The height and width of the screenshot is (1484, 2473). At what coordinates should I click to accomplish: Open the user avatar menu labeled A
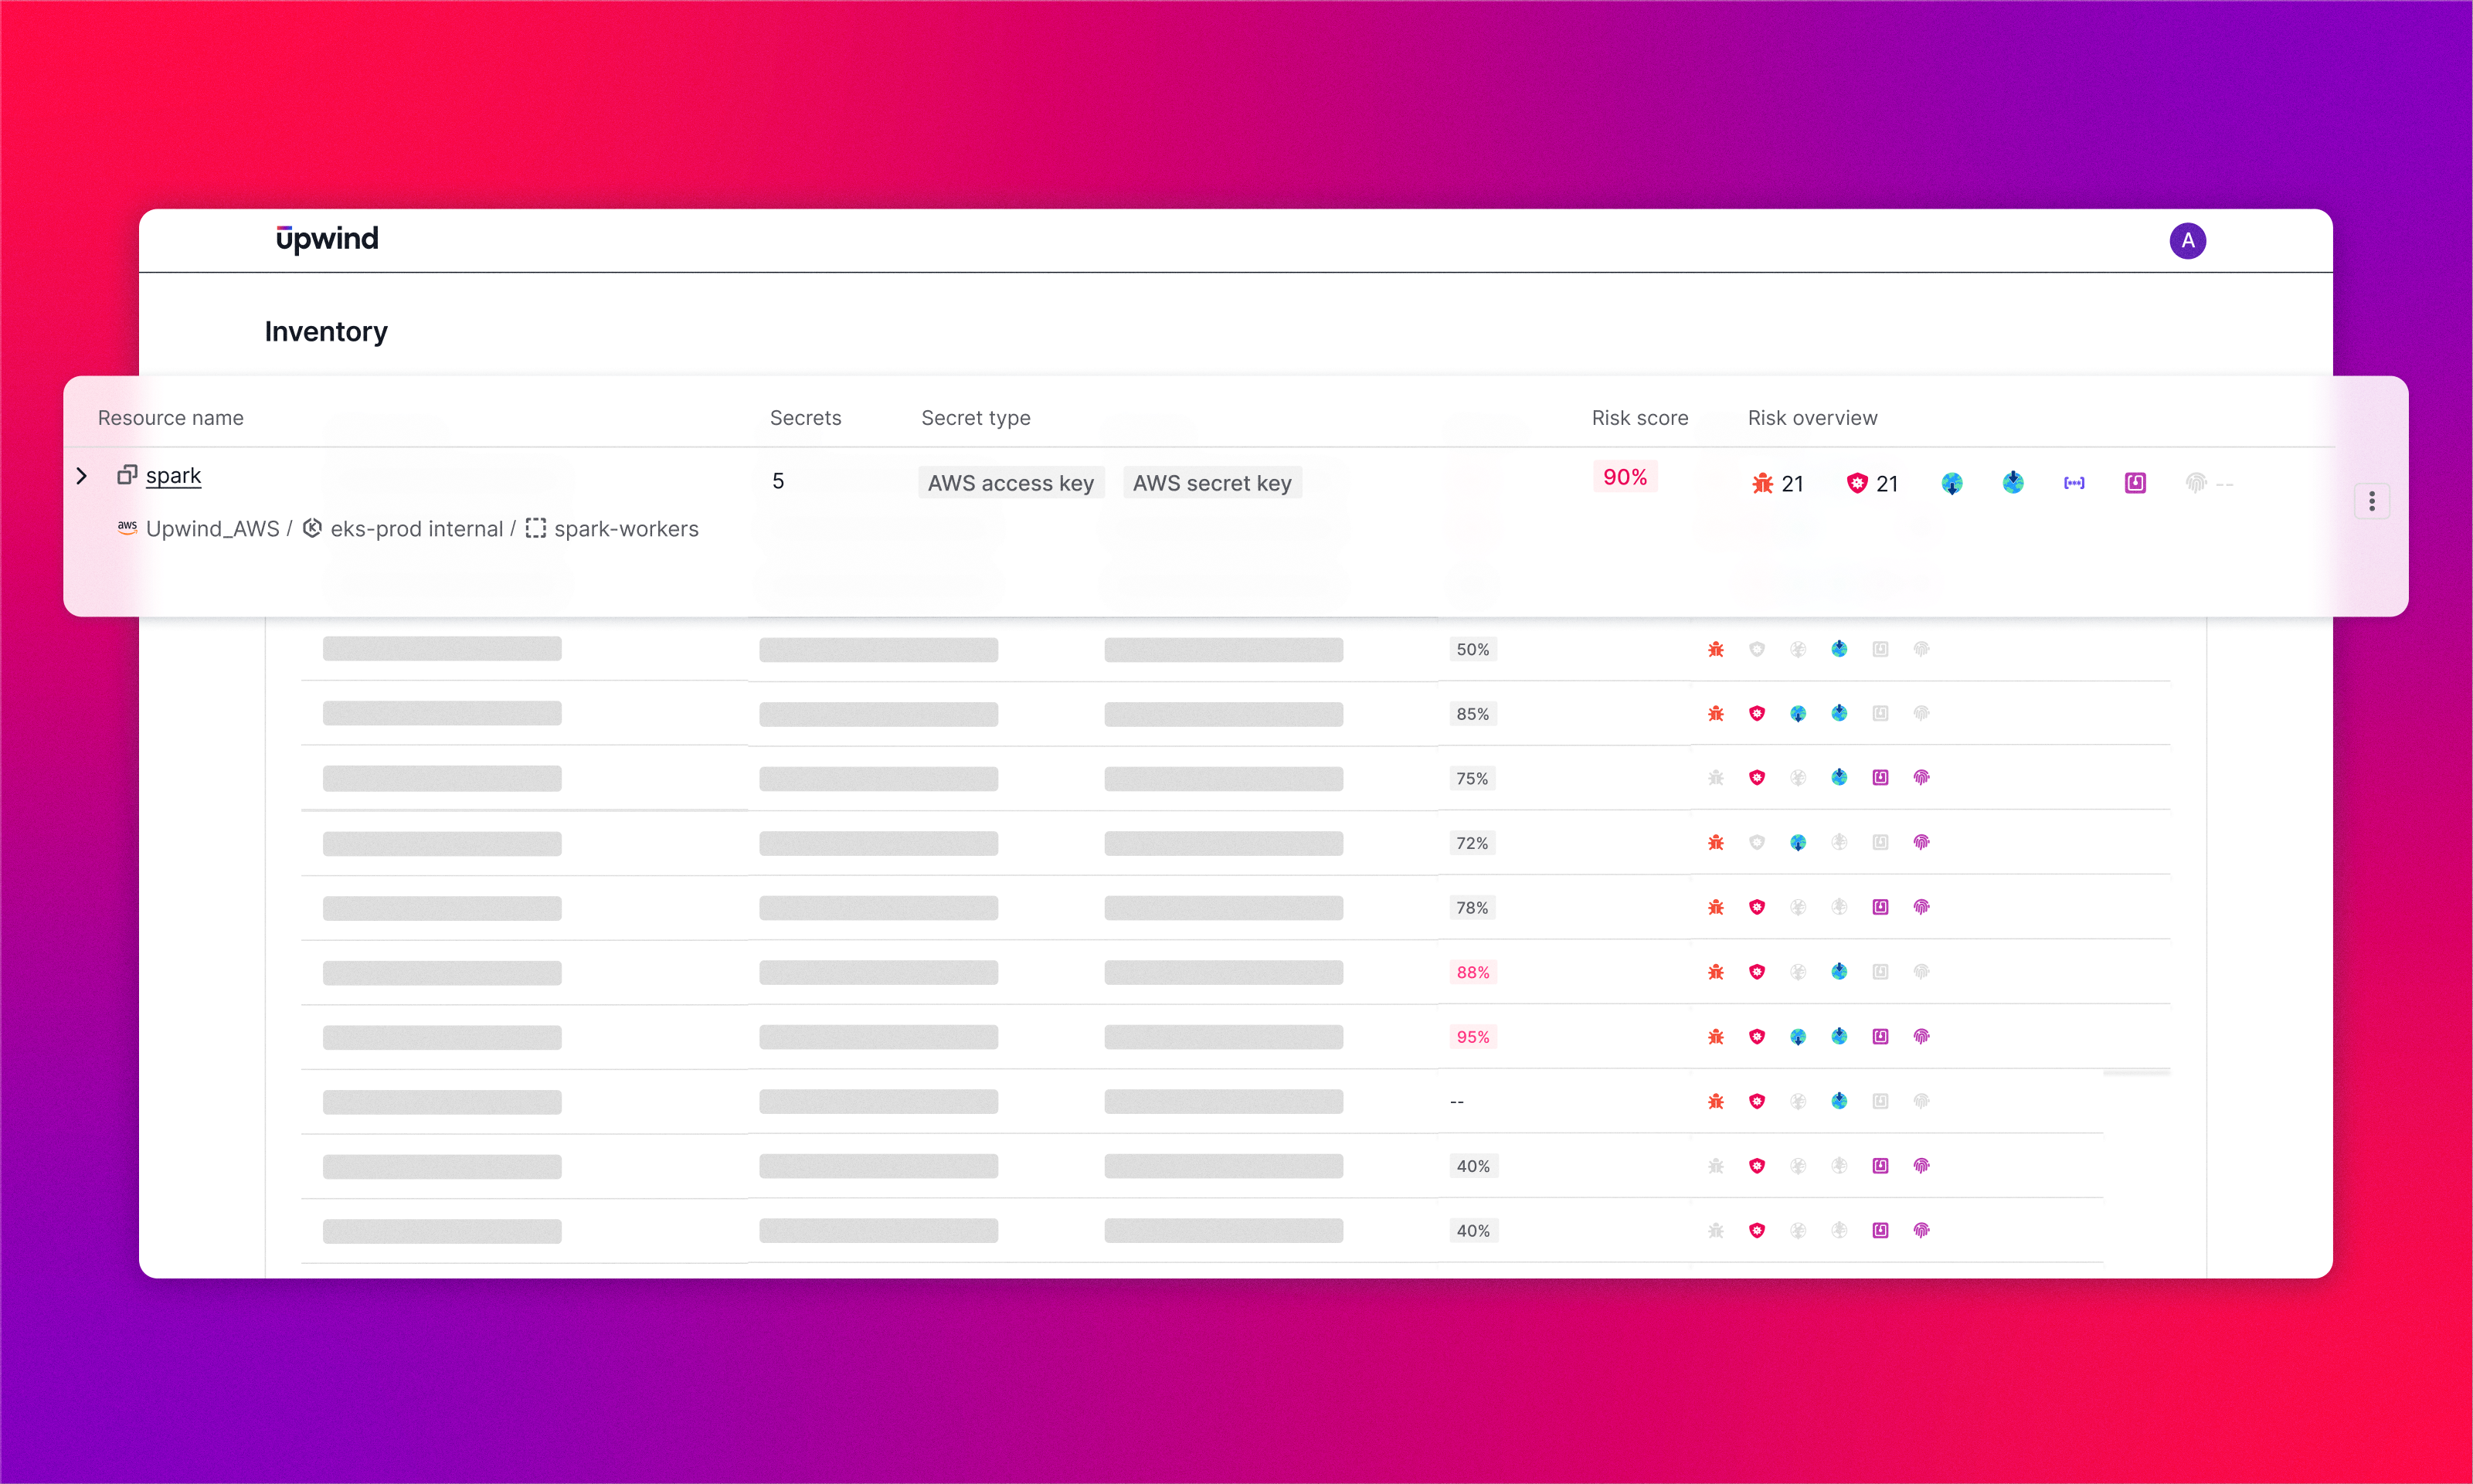pos(2187,241)
